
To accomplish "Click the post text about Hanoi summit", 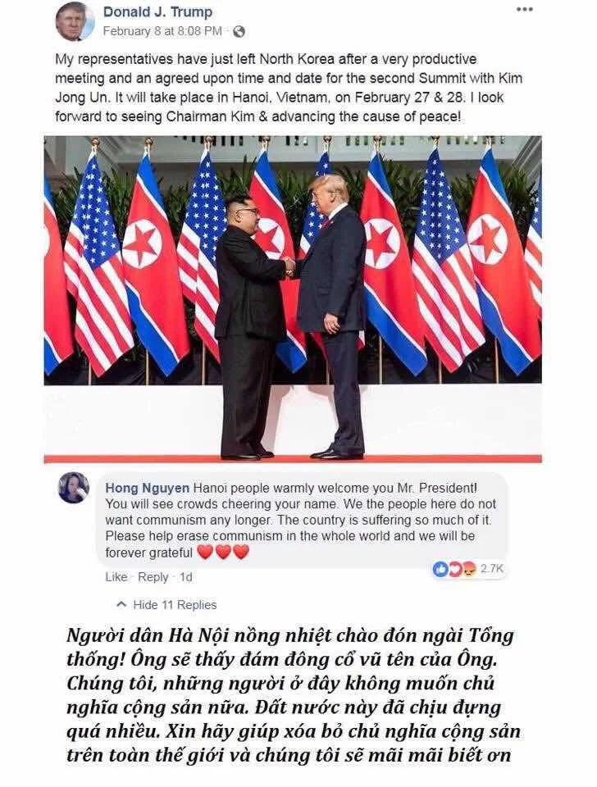I will [x=289, y=88].
